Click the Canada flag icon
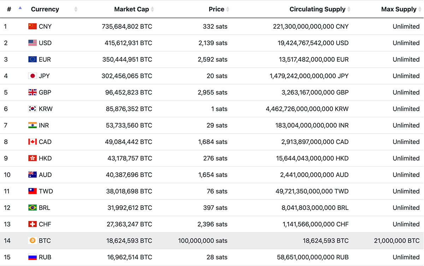This screenshot has width=424, height=266. click(x=33, y=142)
